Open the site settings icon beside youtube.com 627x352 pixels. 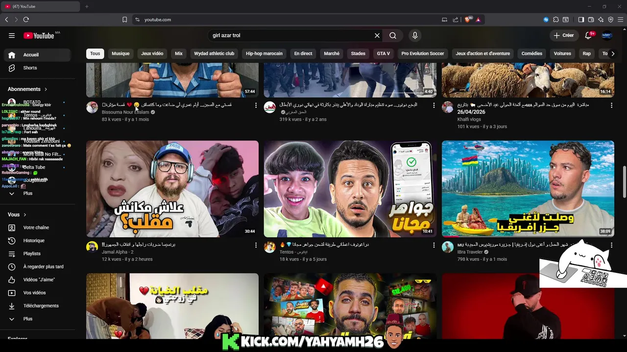(137, 20)
